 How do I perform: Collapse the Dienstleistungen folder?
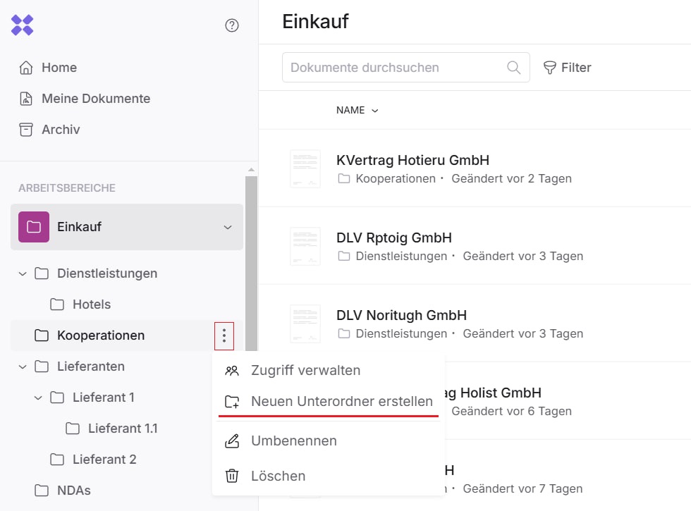pyautogui.click(x=23, y=273)
